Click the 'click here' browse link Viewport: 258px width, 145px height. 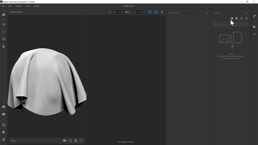point(228,59)
